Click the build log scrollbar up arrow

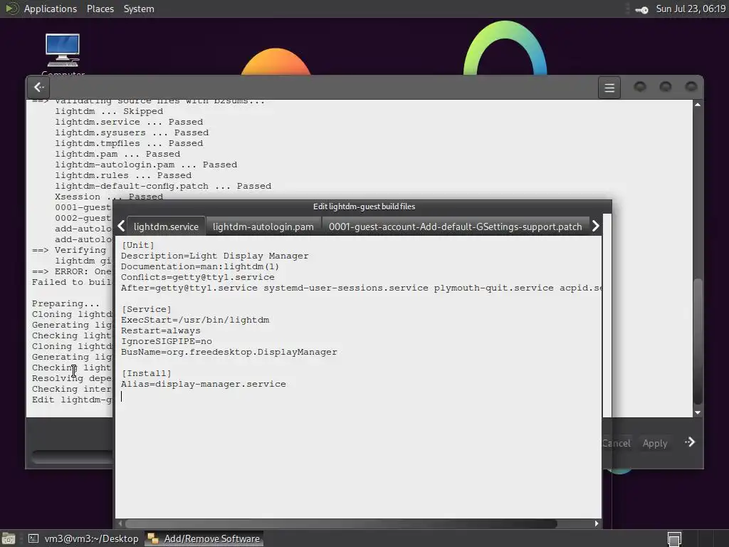tap(698, 105)
